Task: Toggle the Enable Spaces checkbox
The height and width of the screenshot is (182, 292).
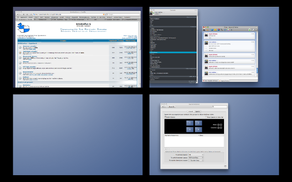Action: tap(166, 117)
